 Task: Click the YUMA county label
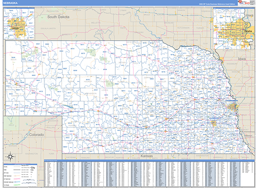(51, 154)
